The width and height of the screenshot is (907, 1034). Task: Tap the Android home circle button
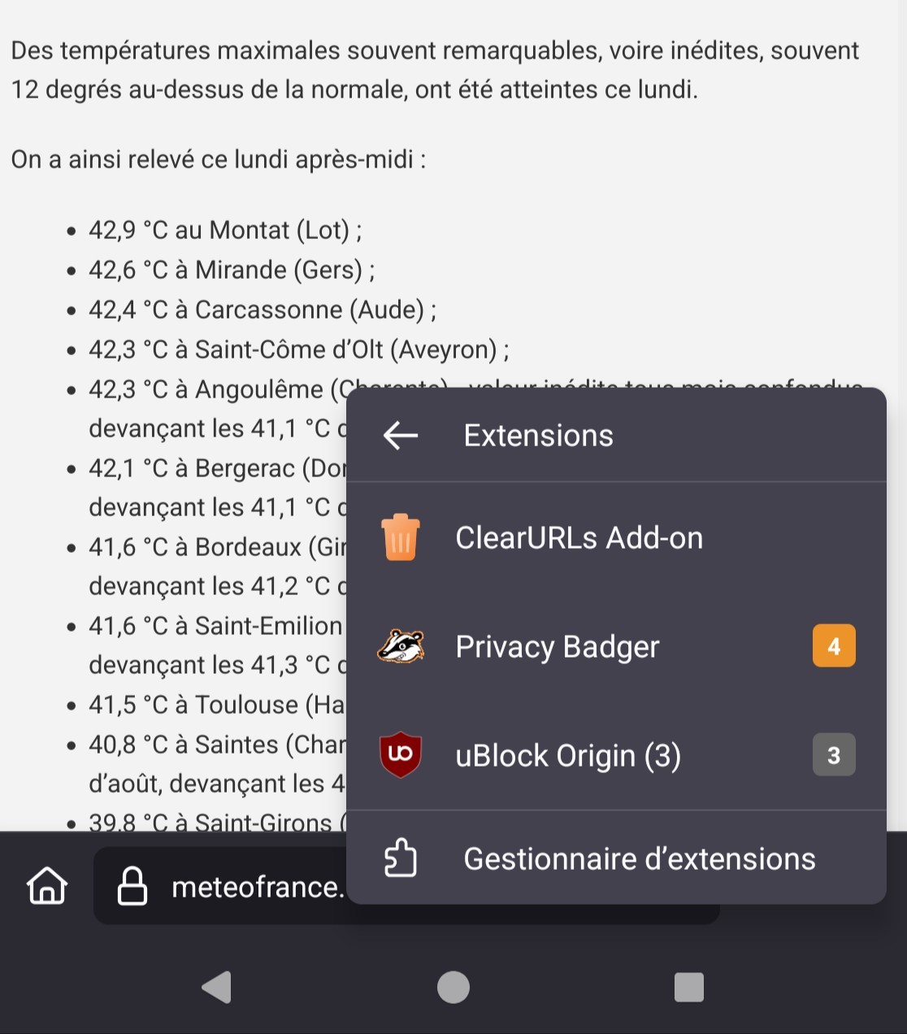[x=453, y=987]
